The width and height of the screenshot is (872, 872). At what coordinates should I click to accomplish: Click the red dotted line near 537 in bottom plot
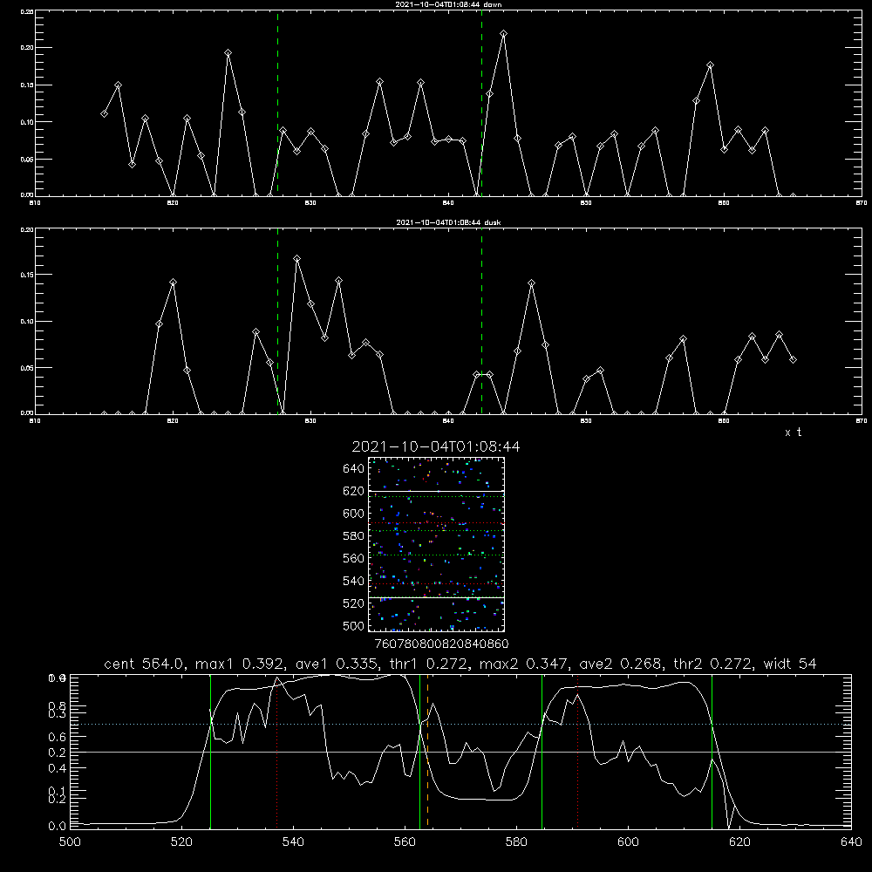pyautogui.click(x=277, y=751)
